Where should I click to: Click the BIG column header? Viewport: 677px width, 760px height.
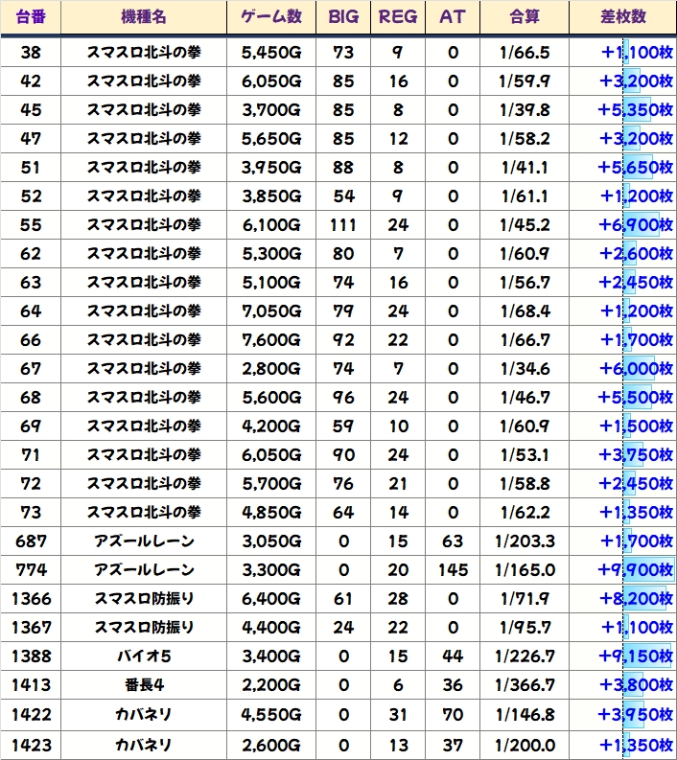pos(343,17)
